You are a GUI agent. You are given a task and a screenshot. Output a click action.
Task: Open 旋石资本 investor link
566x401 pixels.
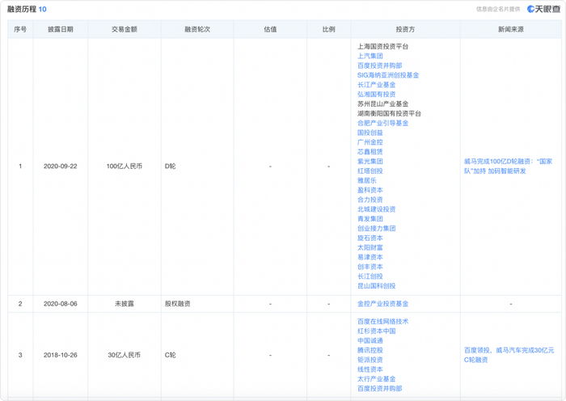[370, 238]
